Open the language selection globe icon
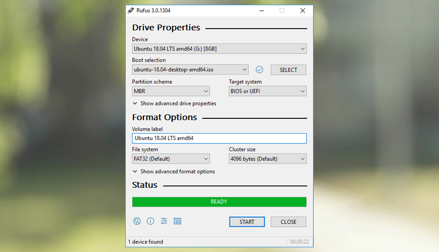 coord(136,221)
